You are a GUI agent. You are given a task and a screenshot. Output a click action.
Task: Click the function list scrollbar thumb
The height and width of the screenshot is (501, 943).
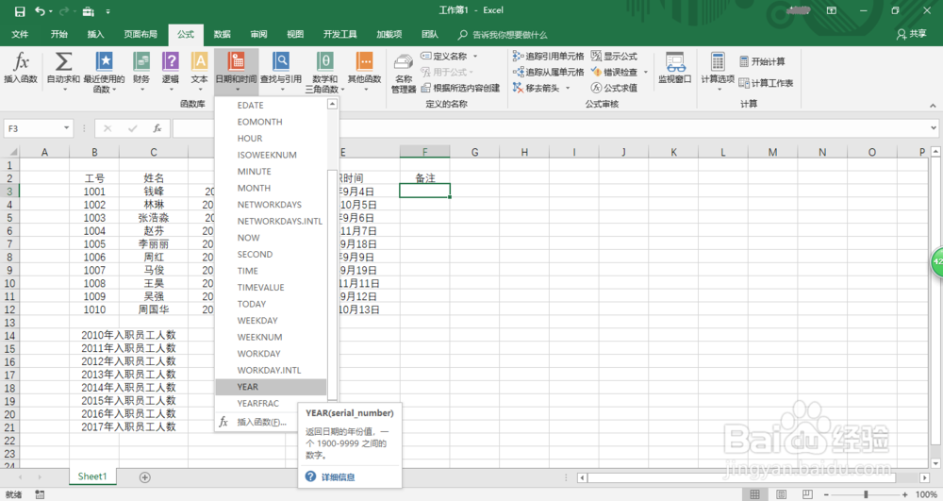(x=332, y=285)
